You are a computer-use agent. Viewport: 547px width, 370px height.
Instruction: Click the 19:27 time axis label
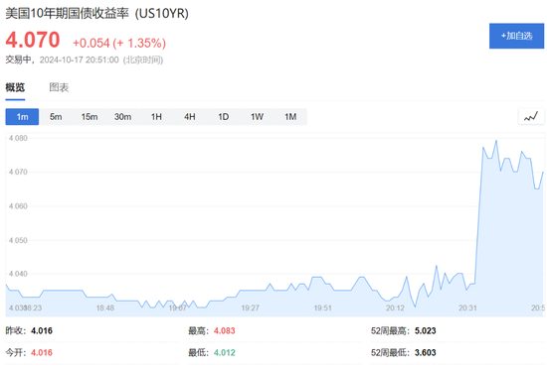coord(250,308)
